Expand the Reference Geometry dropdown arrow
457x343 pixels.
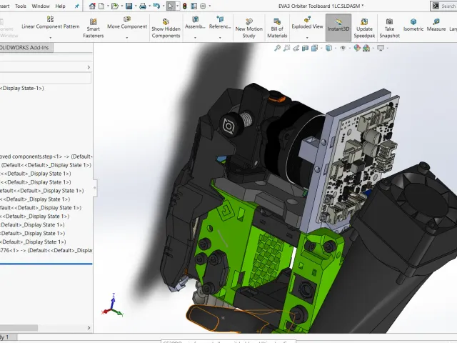(x=220, y=38)
